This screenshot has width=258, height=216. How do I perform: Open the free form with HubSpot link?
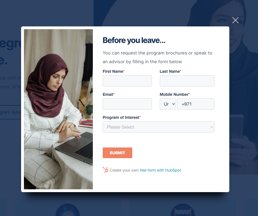pyautogui.click(x=160, y=170)
